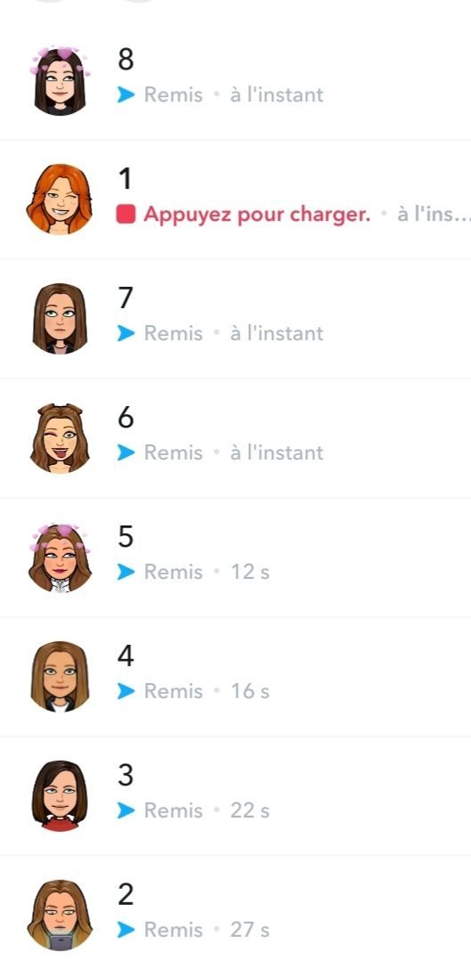Tap the avatar of contact 4

coord(60,677)
